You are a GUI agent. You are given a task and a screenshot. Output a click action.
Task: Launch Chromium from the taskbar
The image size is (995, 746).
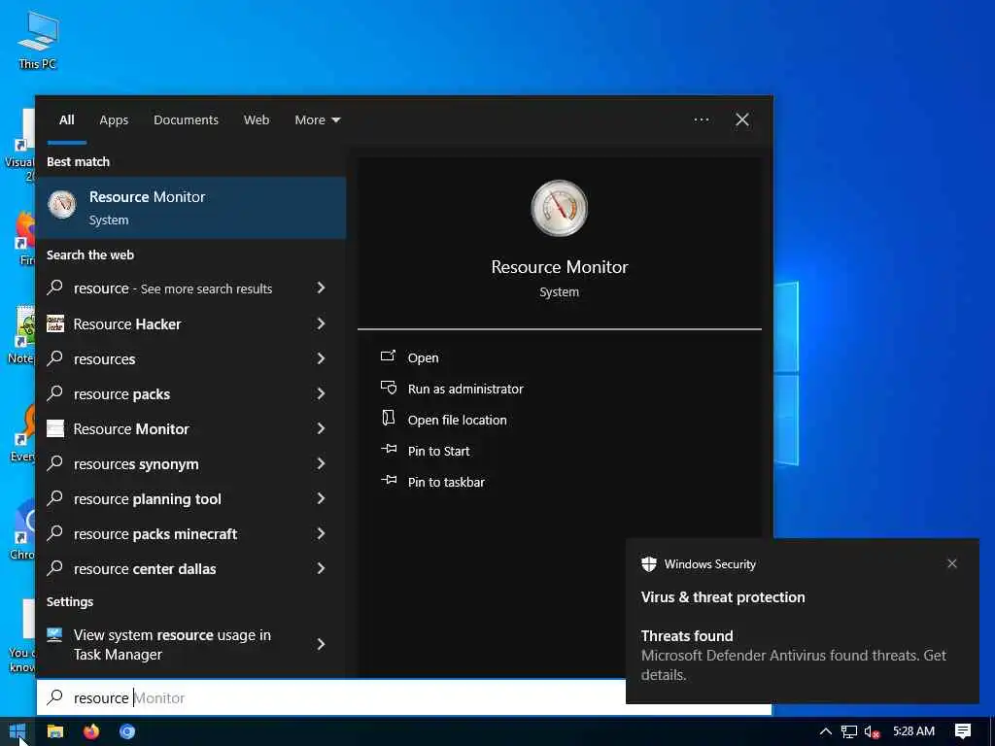click(x=127, y=731)
